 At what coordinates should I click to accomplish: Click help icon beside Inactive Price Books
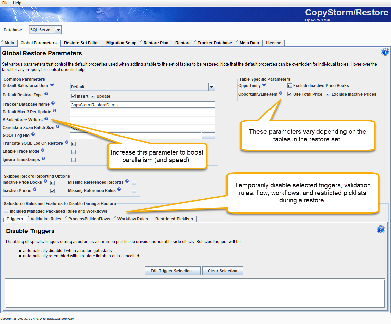tap(45, 181)
